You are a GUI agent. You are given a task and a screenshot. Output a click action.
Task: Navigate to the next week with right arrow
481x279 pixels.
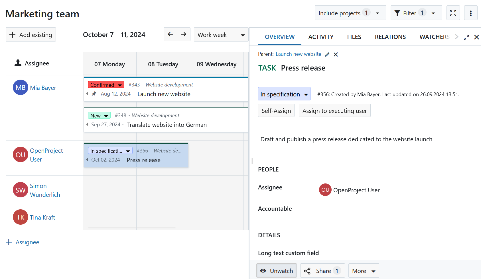coord(184,34)
